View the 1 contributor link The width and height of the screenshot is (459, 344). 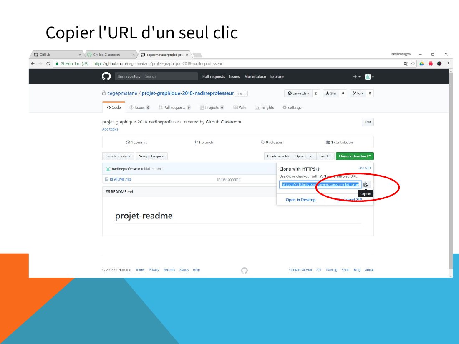click(340, 143)
